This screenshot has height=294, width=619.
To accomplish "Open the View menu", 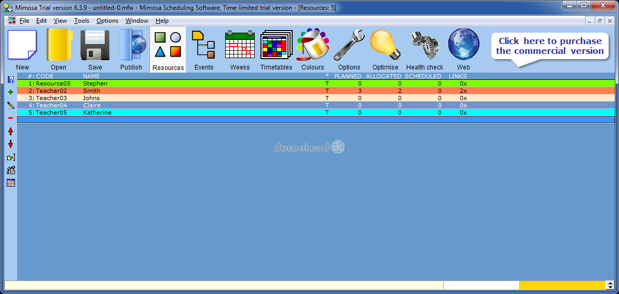I will 60,21.
